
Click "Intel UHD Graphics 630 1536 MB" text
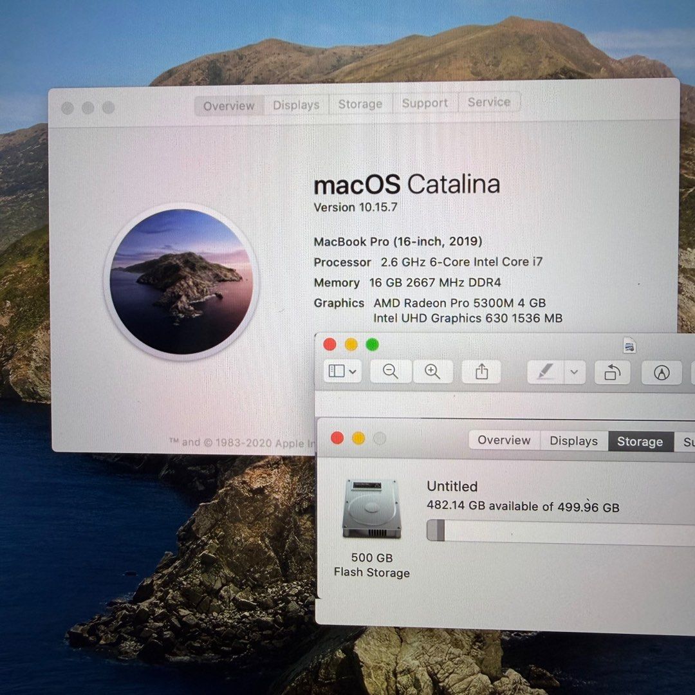coord(468,319)
